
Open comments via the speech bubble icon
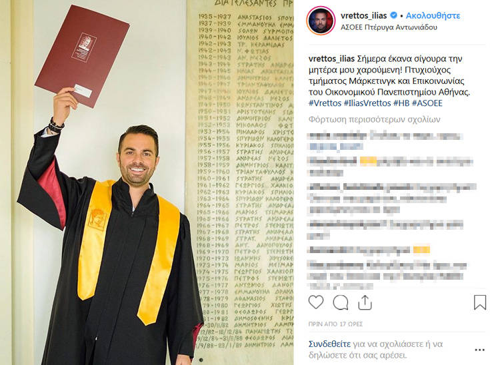[340, 302]
